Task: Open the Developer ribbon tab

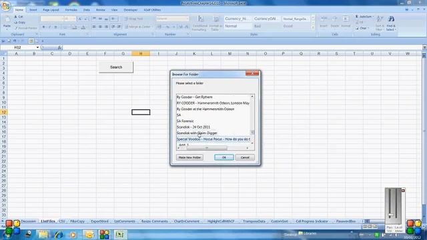Action: (x=131, y=10)
